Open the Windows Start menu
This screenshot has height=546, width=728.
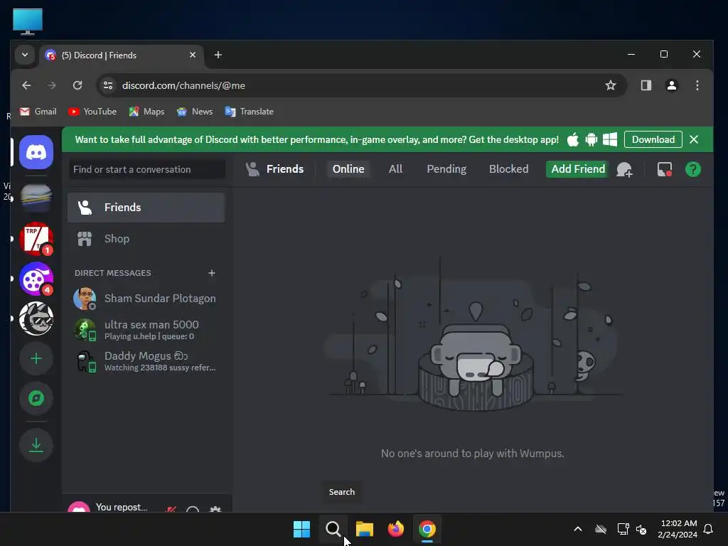coord(301,529)
